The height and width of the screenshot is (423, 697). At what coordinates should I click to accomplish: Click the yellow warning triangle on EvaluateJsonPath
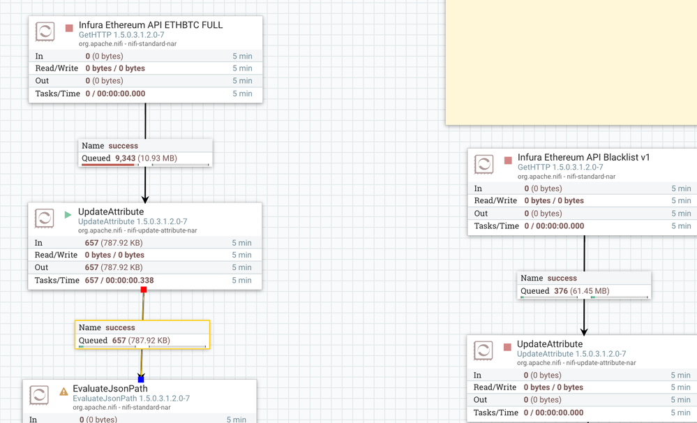pos(63,392)
